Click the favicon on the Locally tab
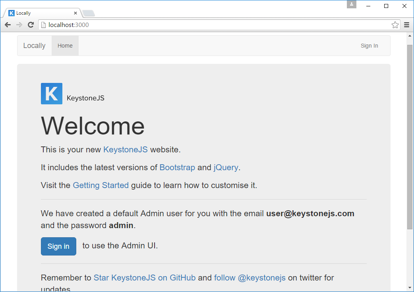This screenshot has height=292, width=414. (x=11, y=13)
